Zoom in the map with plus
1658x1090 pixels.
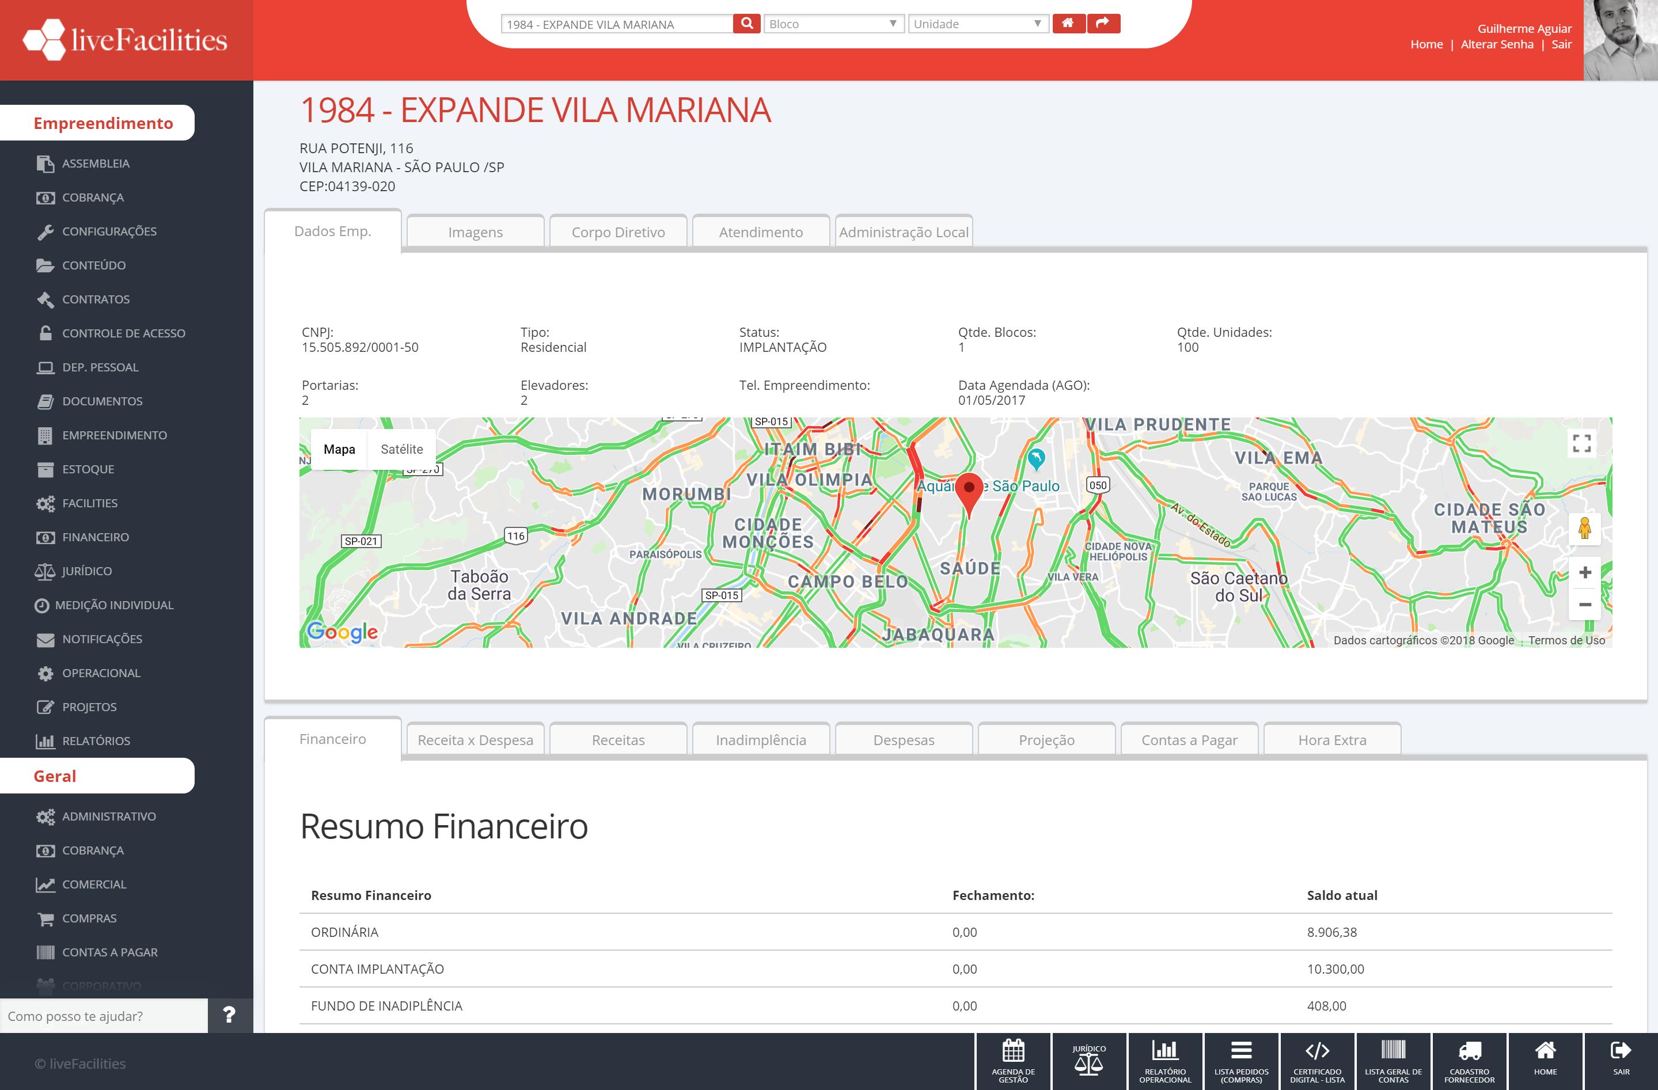coord(1585,572)
